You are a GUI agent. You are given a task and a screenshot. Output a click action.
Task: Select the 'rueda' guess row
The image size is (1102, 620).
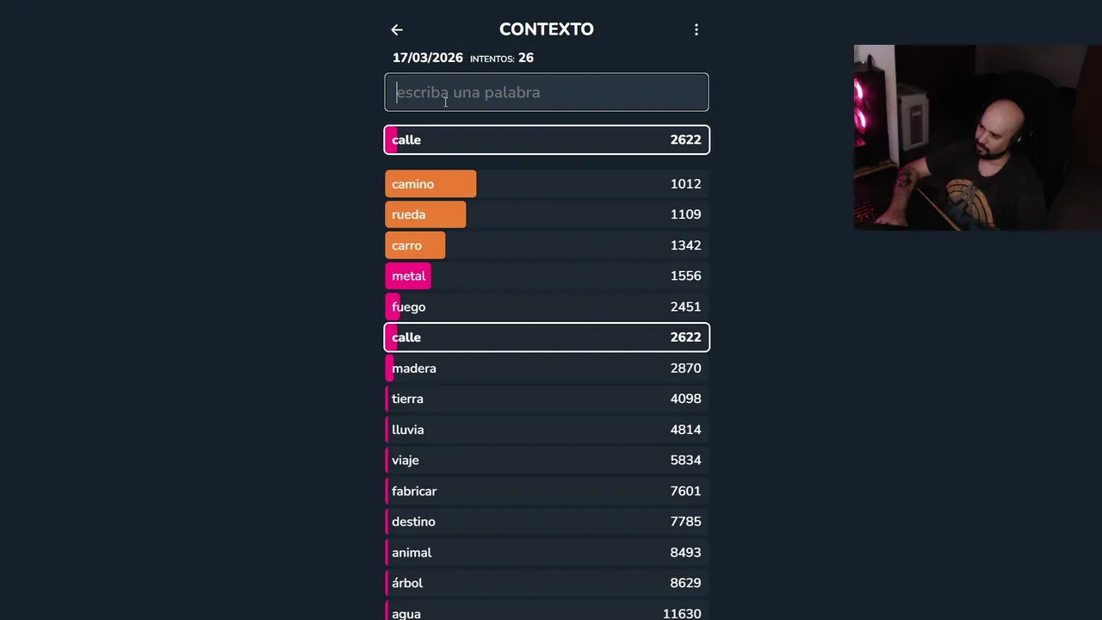[x=547, y=214]
